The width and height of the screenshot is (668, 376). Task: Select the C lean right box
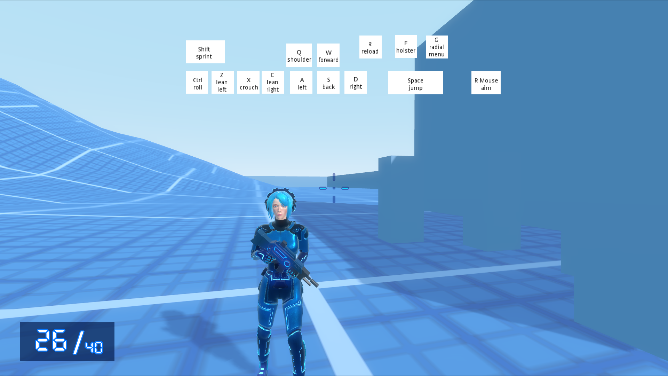(272, 82)
